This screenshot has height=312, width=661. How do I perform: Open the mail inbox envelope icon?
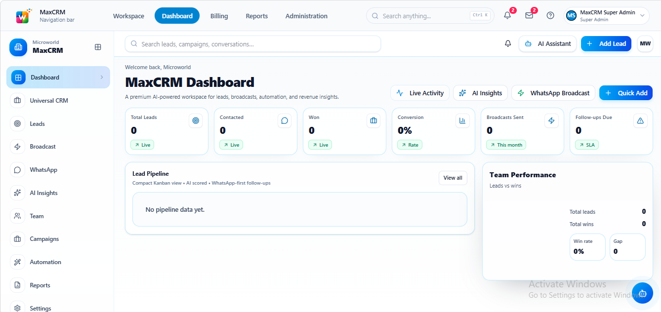pos(529,15)
